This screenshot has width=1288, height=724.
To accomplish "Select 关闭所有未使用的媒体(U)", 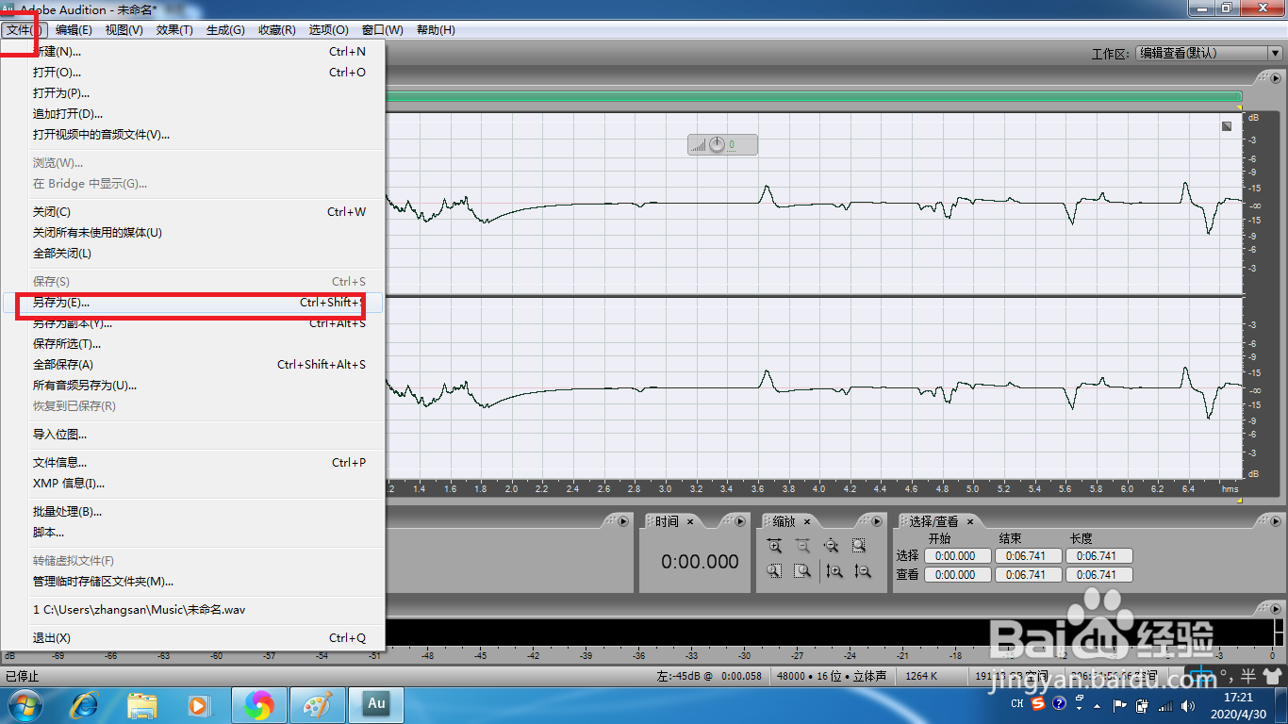I will pyautogui.click(x=192, y=233).
